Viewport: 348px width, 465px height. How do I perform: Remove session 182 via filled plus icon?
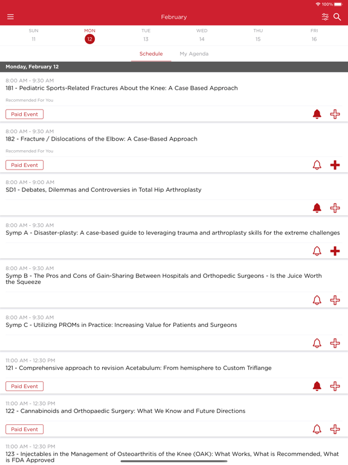click(x=335, y=165)
